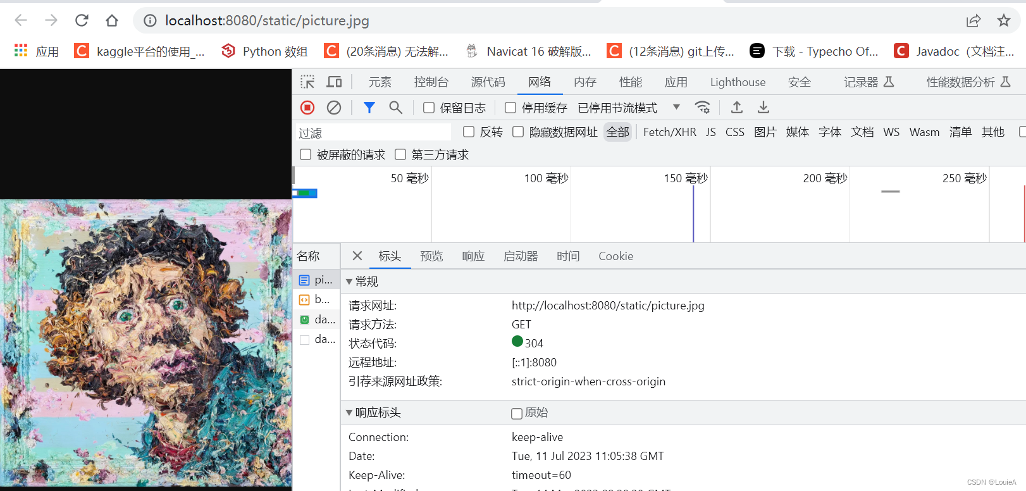The image size is (1026, 491).
Task: Filter requests by CSS
Action: click(735, 132)
